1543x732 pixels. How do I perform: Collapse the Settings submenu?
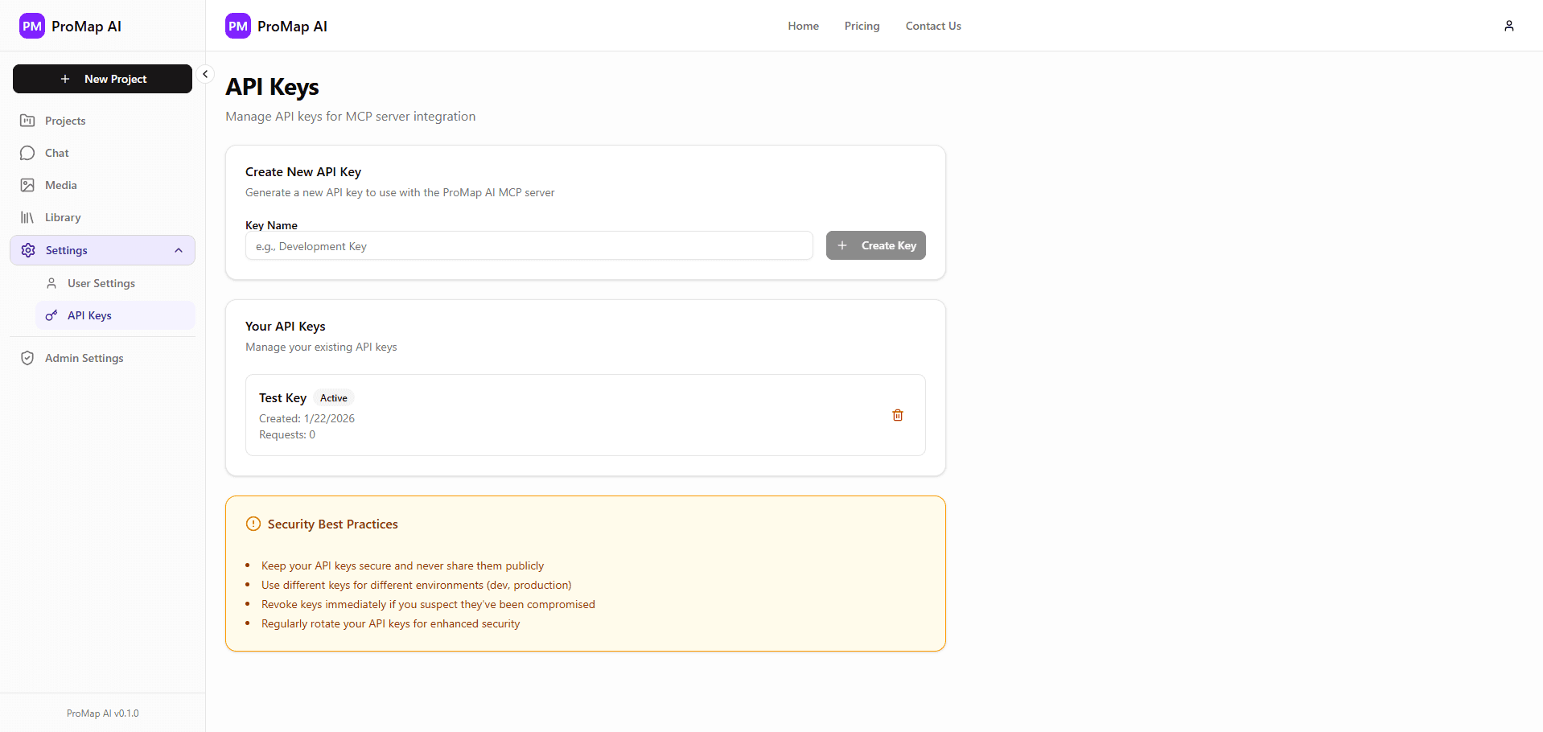178,250
